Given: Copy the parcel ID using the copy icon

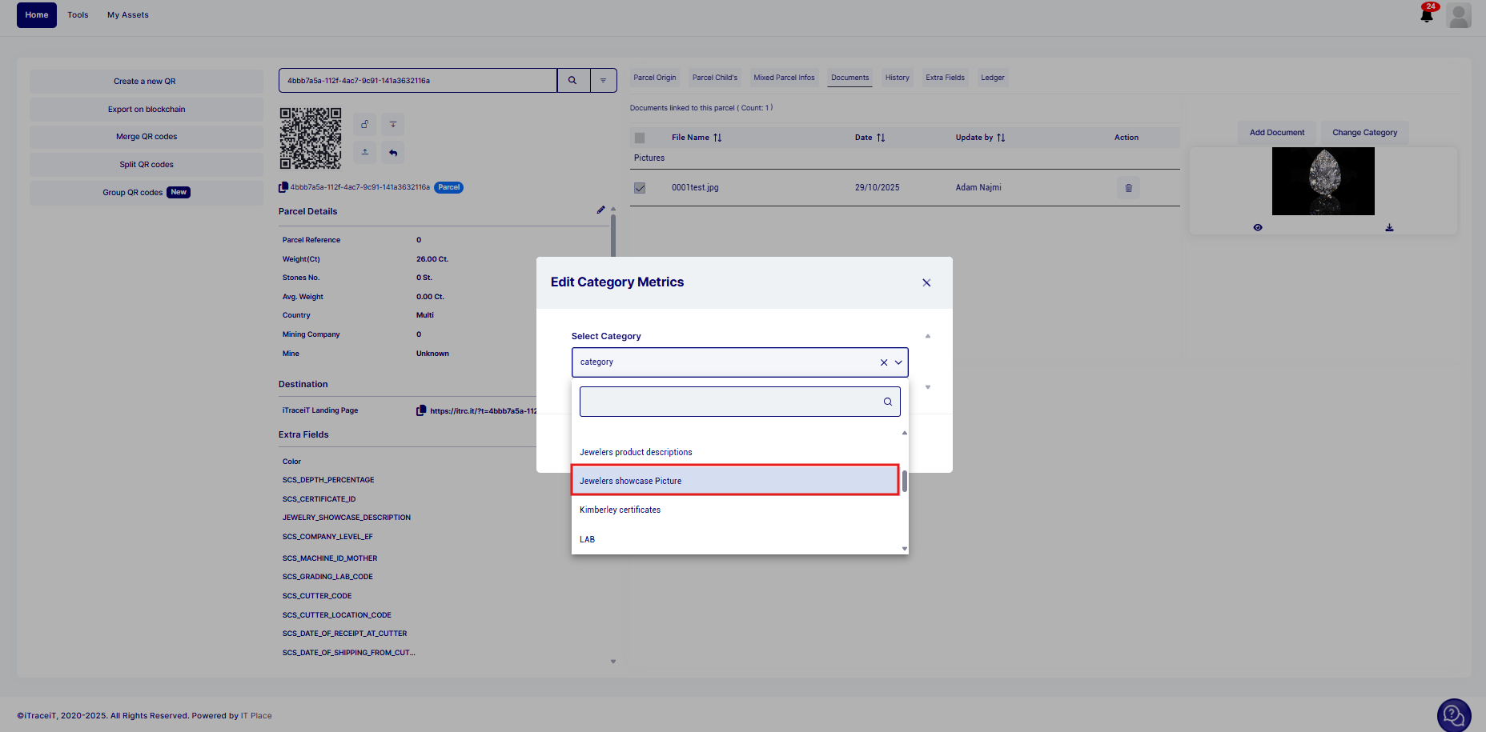Looking at the screenshot, I should pos(283,188).
